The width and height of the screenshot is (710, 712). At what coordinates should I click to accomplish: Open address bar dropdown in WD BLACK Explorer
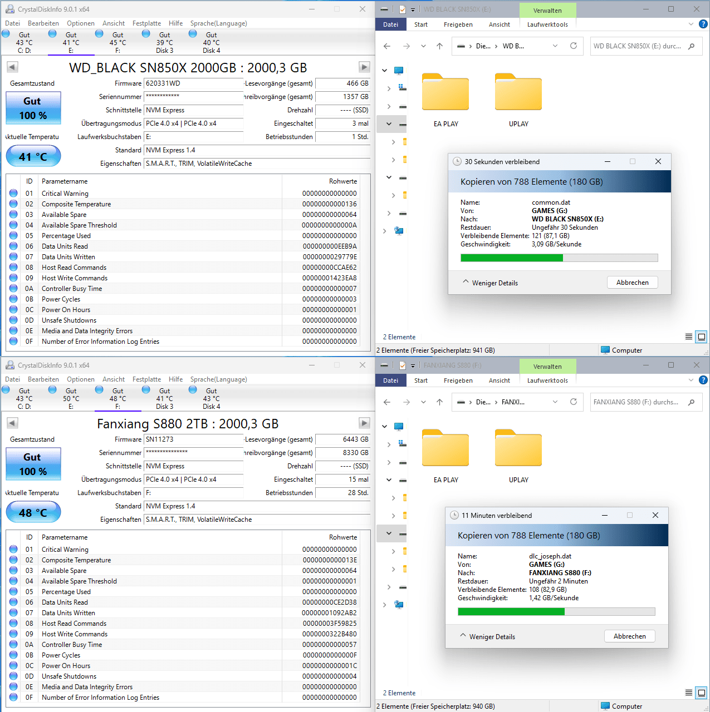click(555, 46)
